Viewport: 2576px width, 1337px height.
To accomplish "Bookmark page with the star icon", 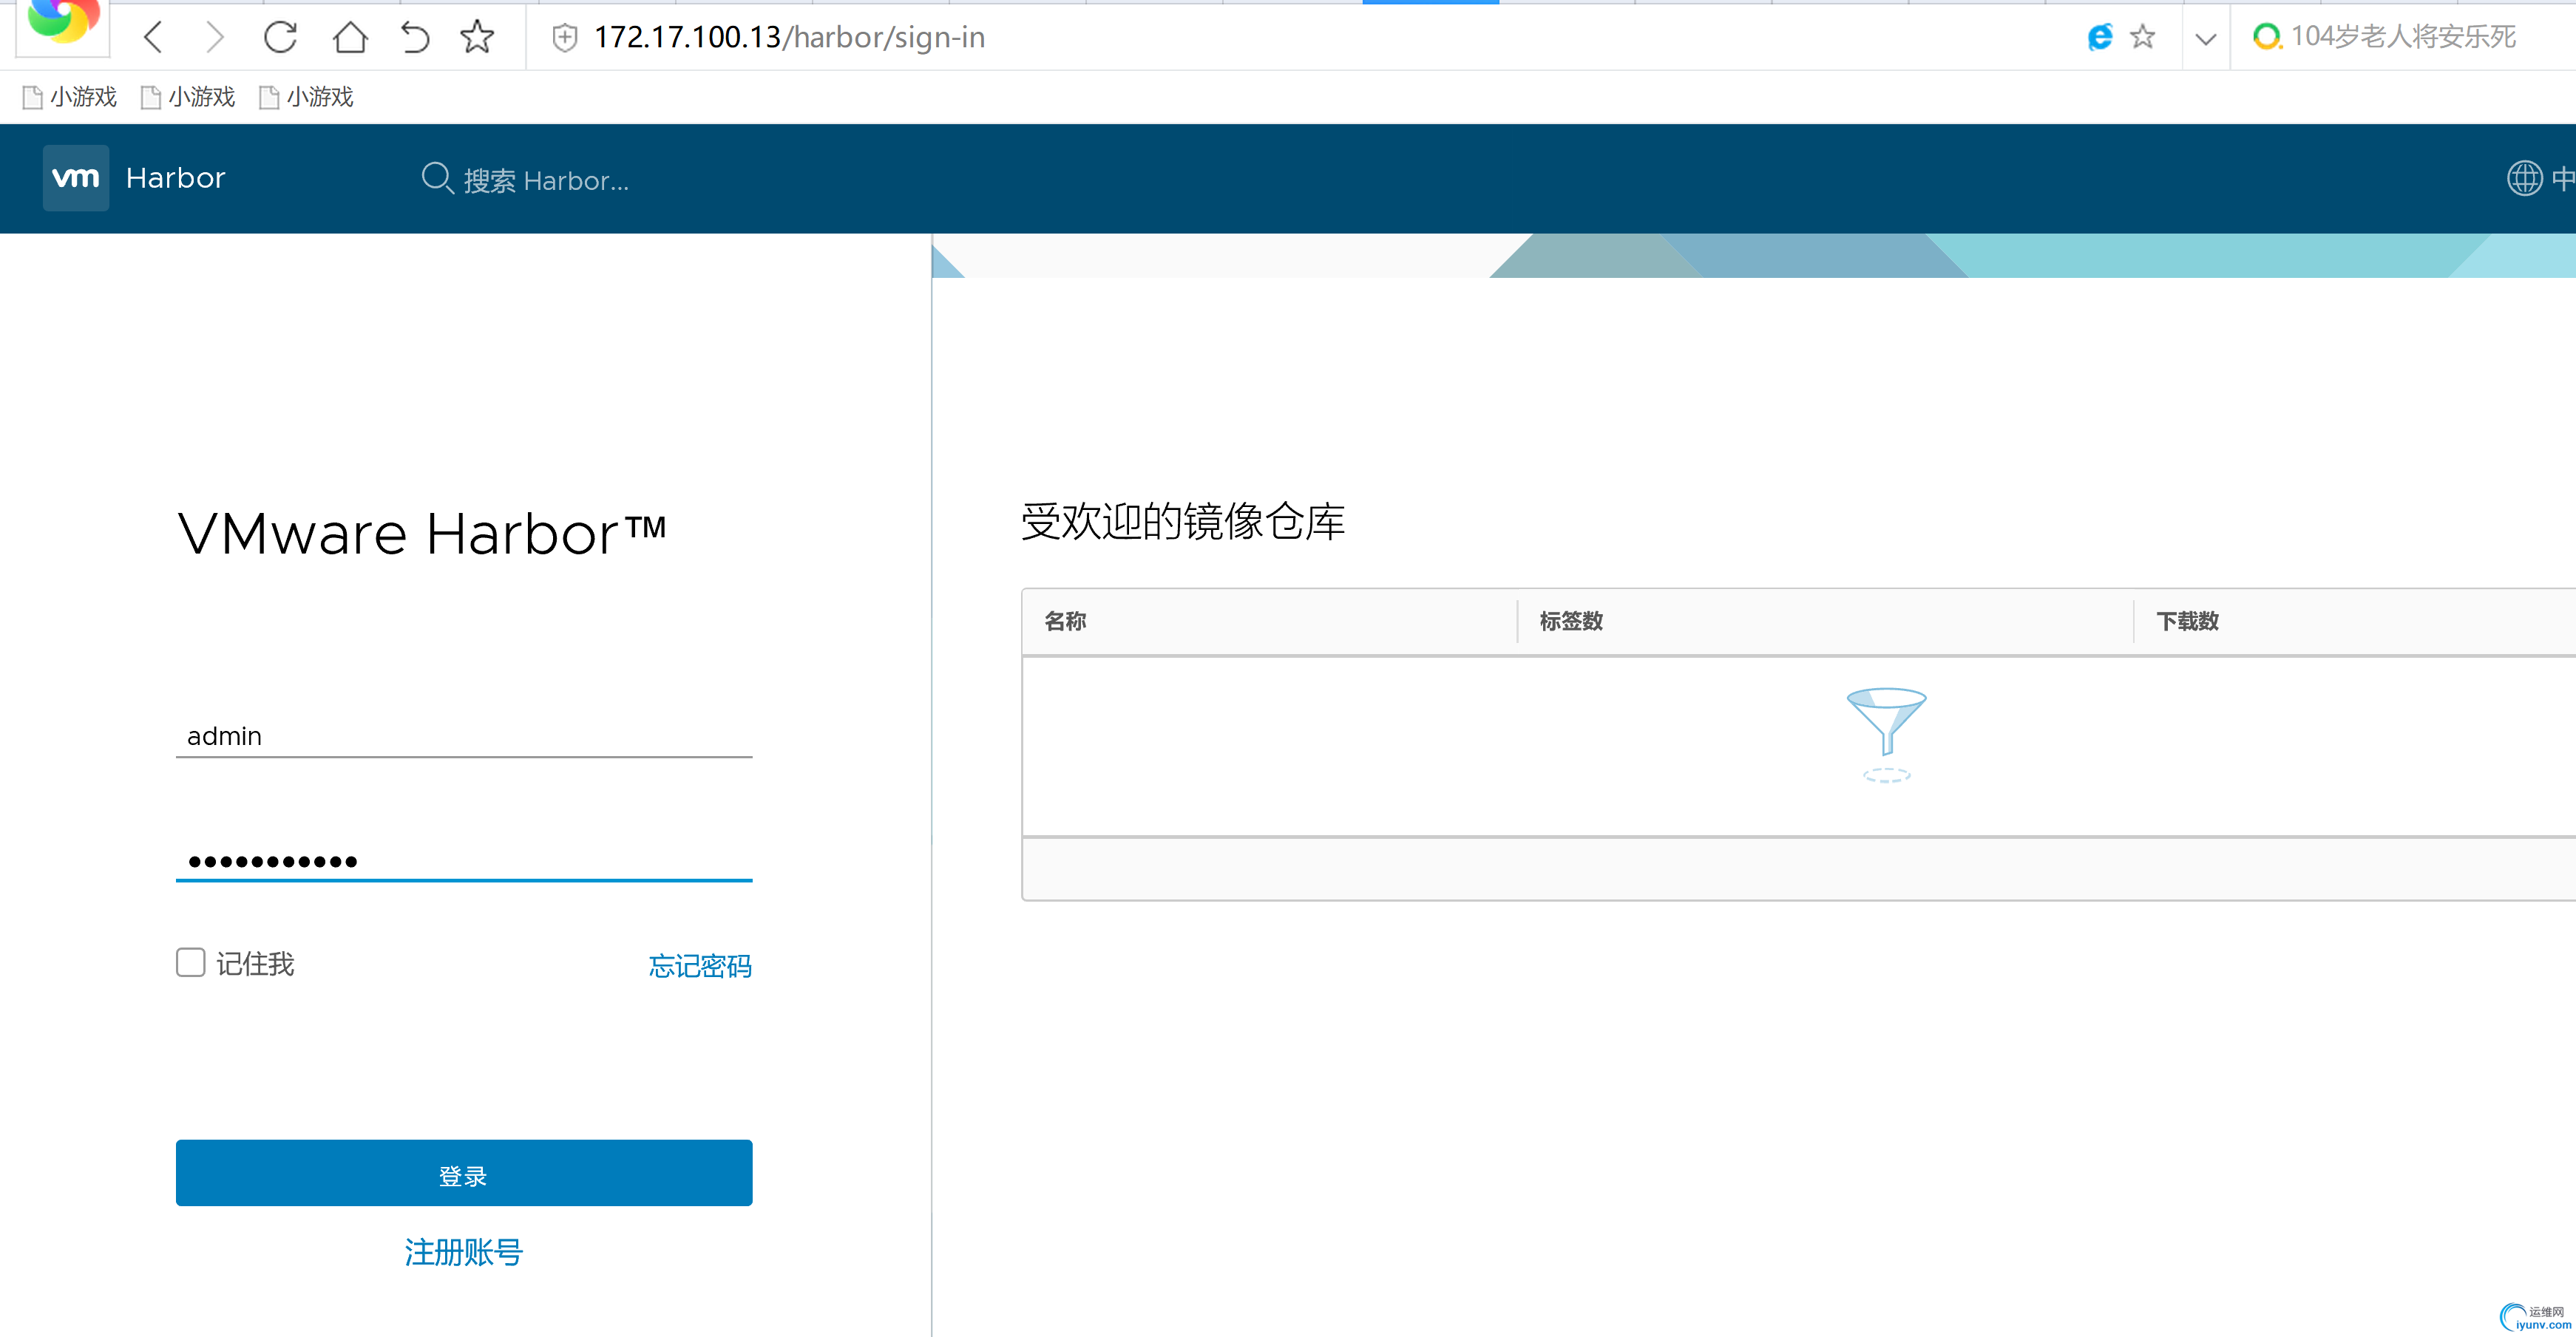I will click(477, 38).
